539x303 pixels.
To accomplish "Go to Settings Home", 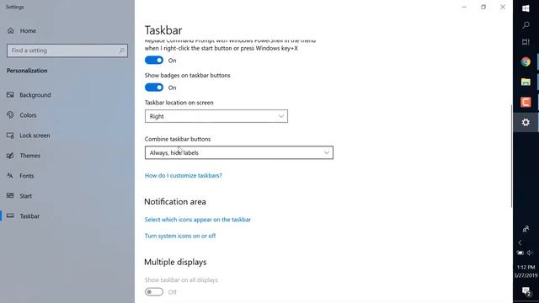I will coord(28,30).
